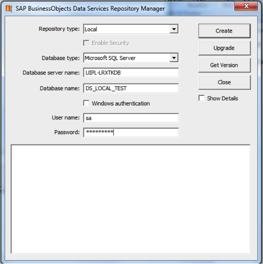Focus the Database name field

(x=131, y=88)
